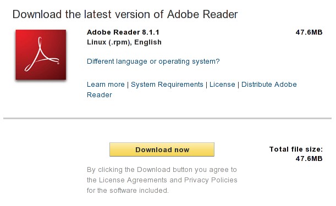Click the gray horizontal divider line
This screenshot has height=206, width=336.
(167, 118)
